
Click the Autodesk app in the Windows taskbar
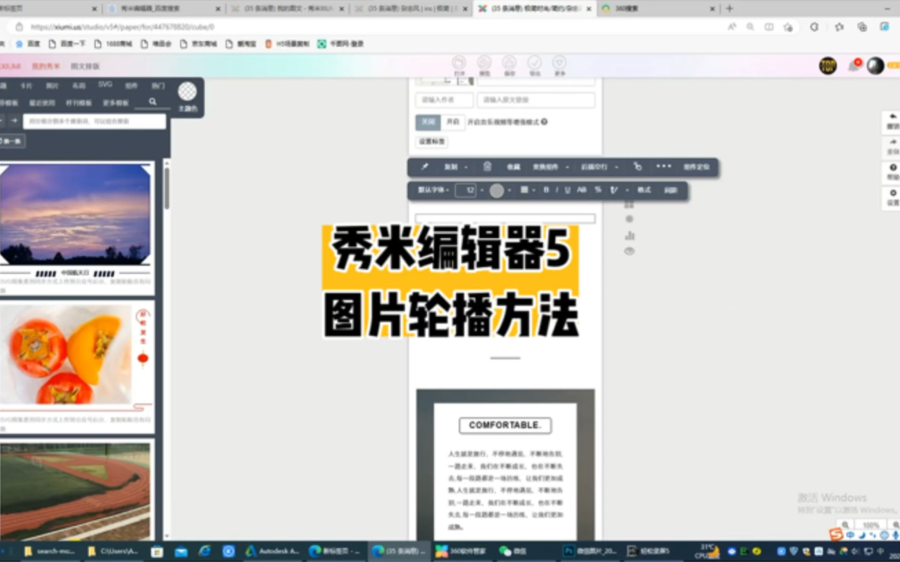tap(272, 551)
